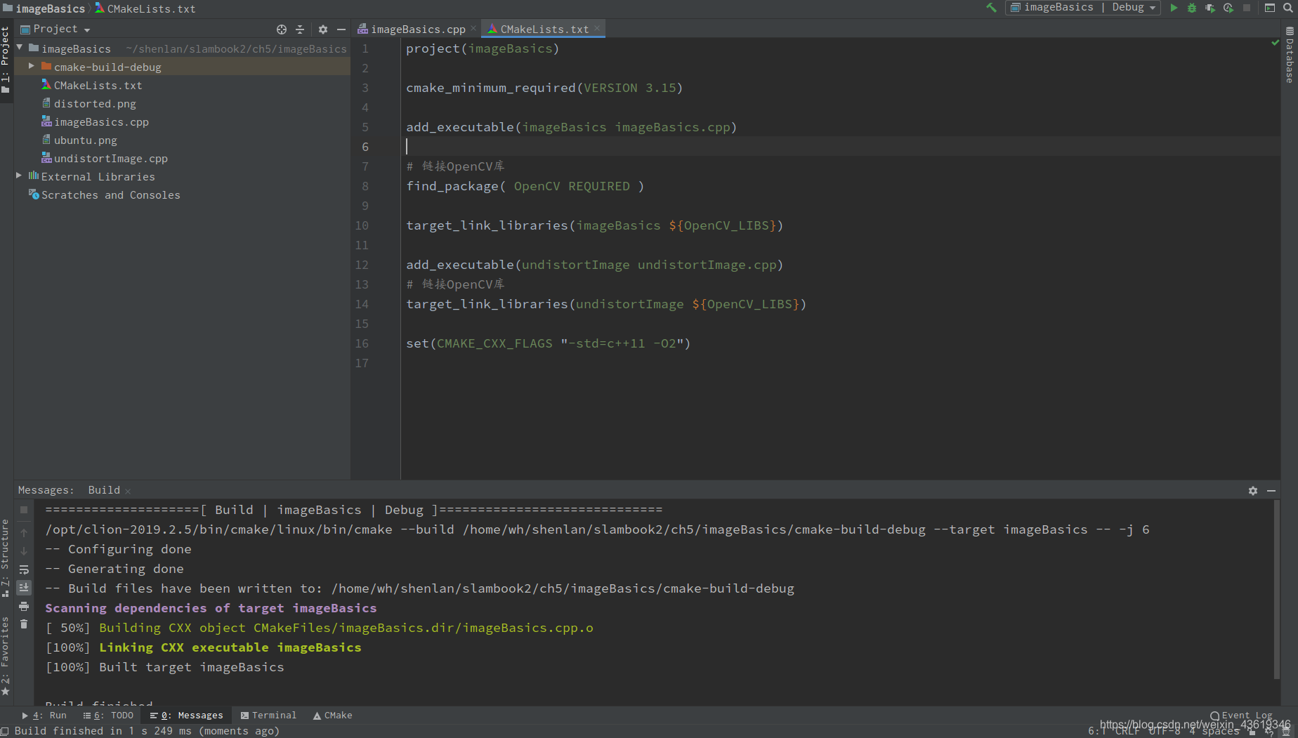Screen dimensions: 1298x738
Task: Open the Database side panel
Action: click(x=1290, y=55)
